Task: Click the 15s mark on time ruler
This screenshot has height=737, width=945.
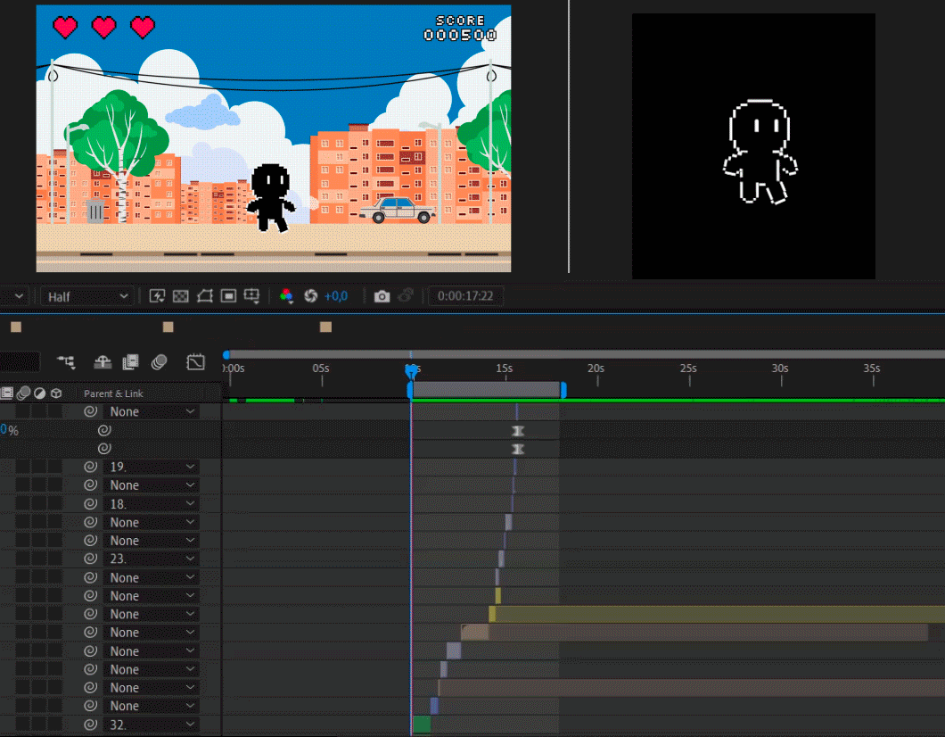Action: pyautogui.click(x=505, y=368)
